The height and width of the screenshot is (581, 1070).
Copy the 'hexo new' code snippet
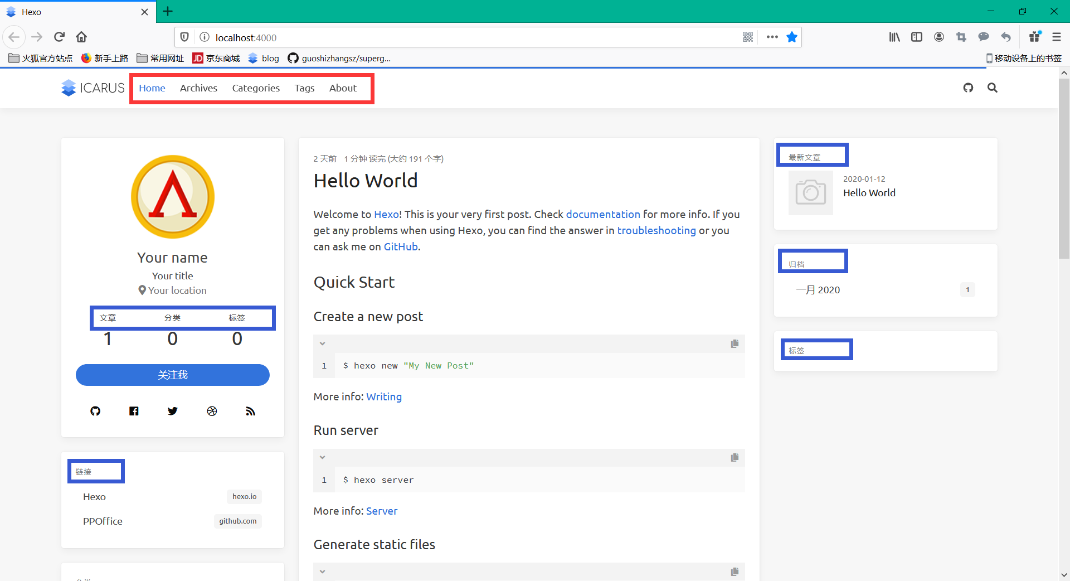point(735,343)
